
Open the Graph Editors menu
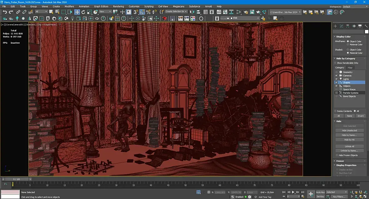point(101,6)
